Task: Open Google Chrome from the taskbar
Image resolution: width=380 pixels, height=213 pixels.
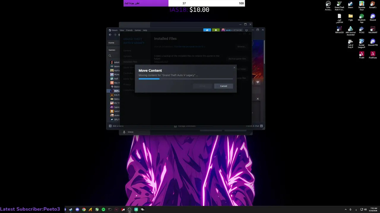Action: click(84, 209)
